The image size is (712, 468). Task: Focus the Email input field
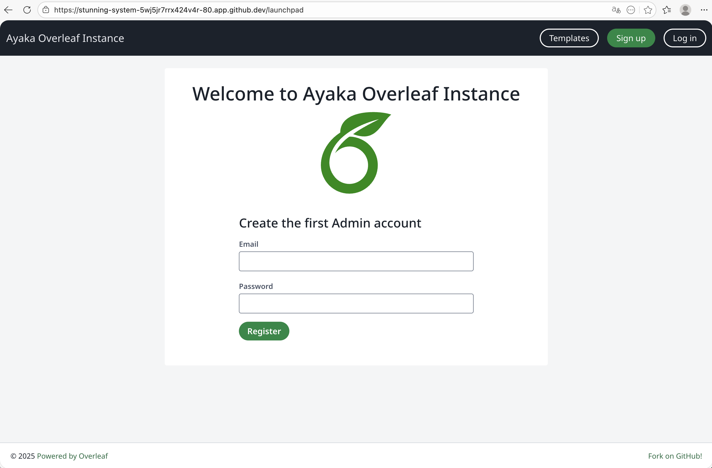pos(356,261)
